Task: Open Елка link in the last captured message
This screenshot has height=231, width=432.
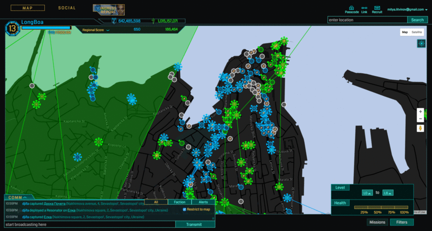Action: [x=47, y=217]
